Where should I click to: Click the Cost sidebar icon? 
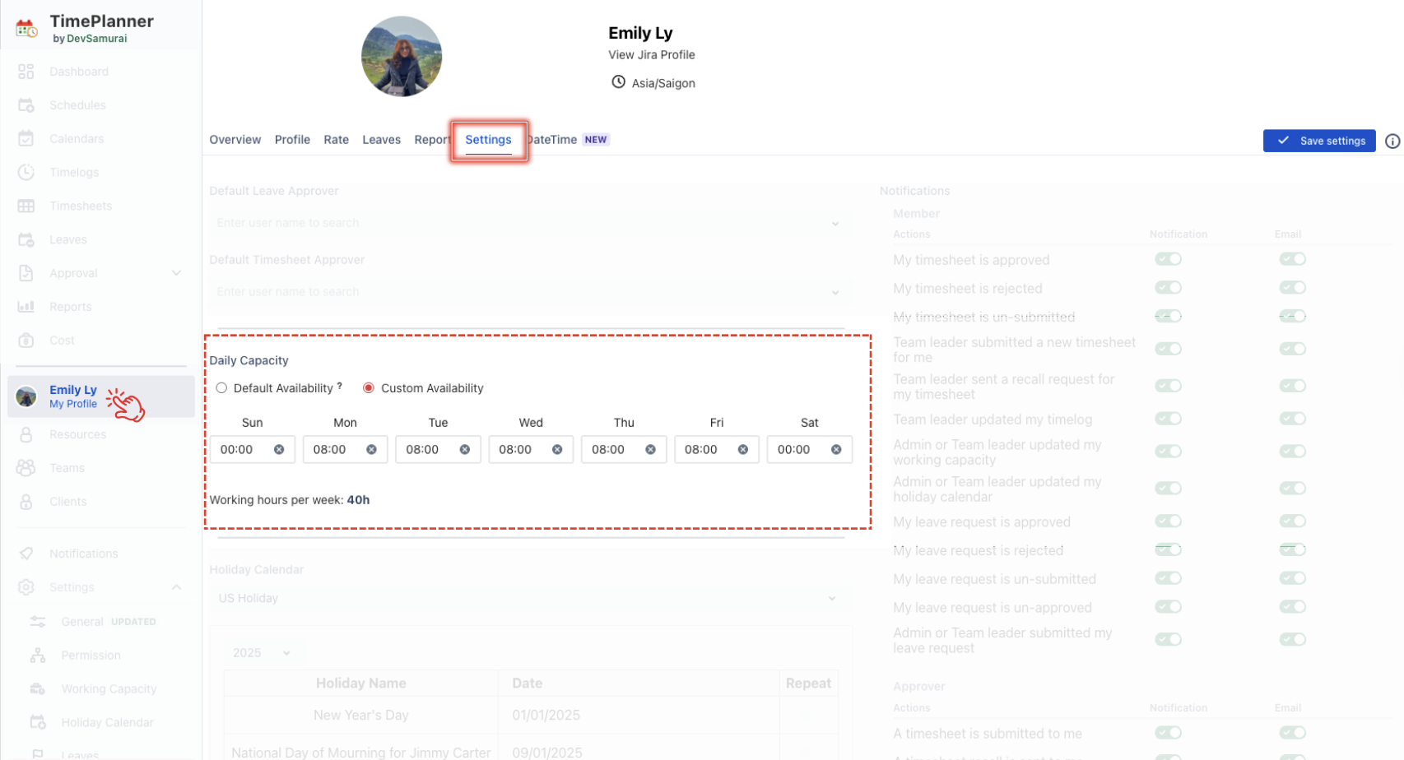click(26, 341)
